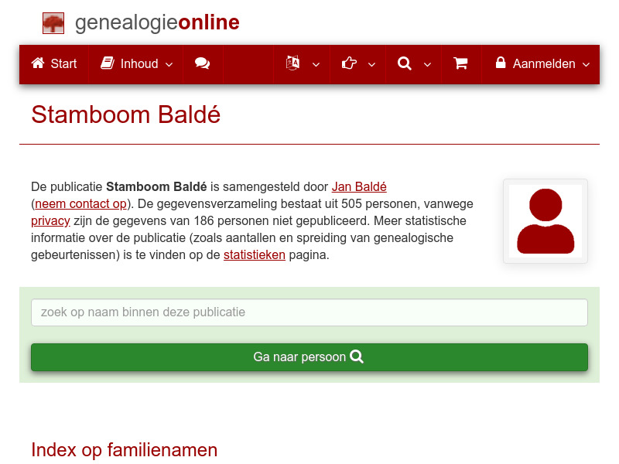The width and height of the screenshot is (619, 464).
Task: Open the dropdown beside the search icon
Action: [x=426, y=66]
